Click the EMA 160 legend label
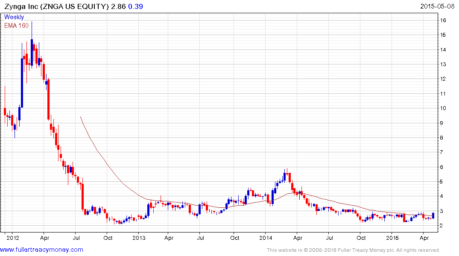 click(16, 26)
